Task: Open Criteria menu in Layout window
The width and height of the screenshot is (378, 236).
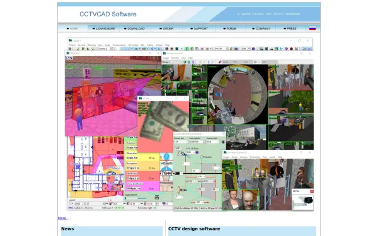Action: point(159,45)
